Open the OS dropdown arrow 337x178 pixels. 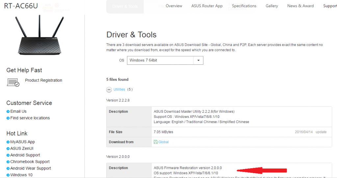coord(198,60)
